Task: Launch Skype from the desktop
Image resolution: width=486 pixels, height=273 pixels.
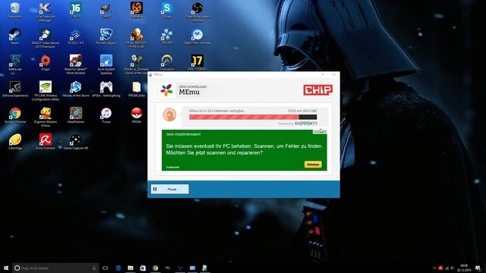Action: (x=166, y=11)
